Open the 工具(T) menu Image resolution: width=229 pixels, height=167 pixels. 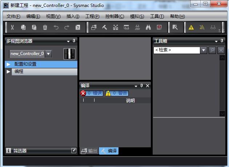(x=157, y=16)
